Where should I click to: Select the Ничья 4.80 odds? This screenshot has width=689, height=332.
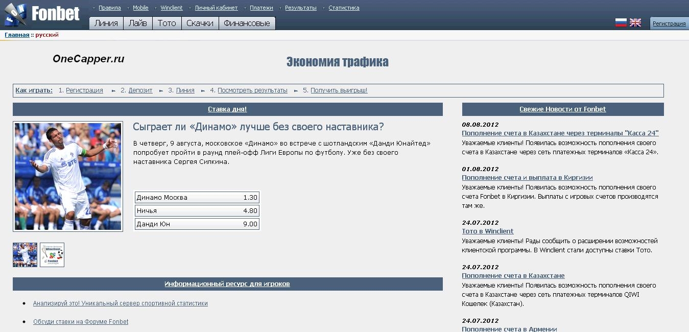click(197, 211)
